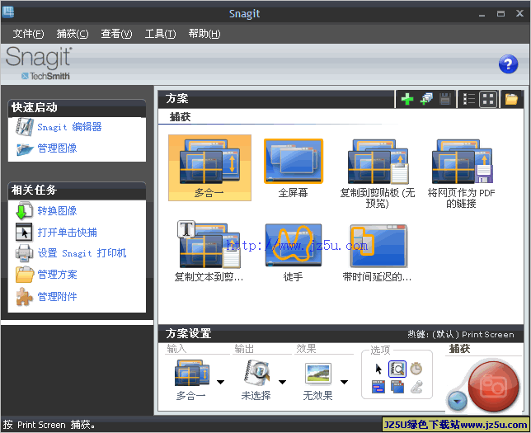This screenshot has width=531, height=433.
Task: Switch profiles to list view
Action: point(469,99)
